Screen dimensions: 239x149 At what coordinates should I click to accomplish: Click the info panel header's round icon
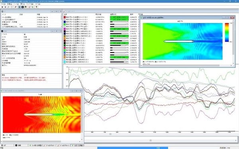[x=2, y=31]
